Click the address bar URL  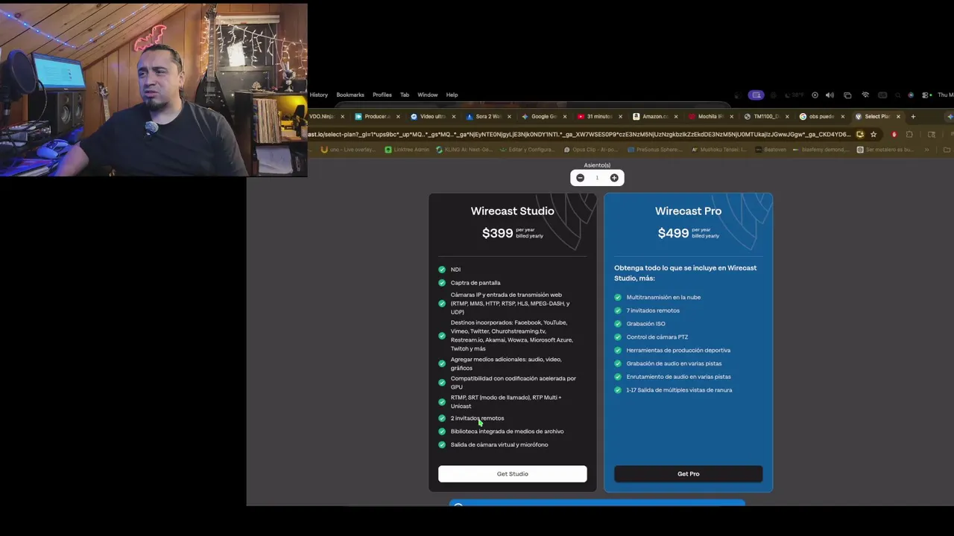click(x=580, y=135)
